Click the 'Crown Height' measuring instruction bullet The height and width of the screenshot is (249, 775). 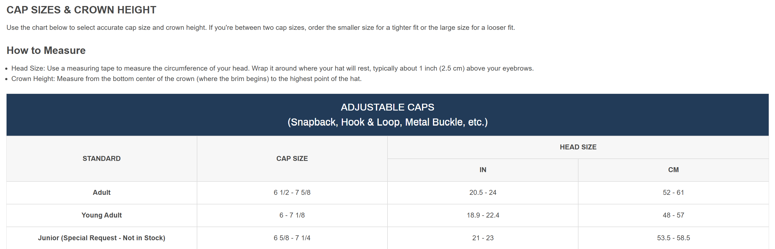[x=186, y=79]
